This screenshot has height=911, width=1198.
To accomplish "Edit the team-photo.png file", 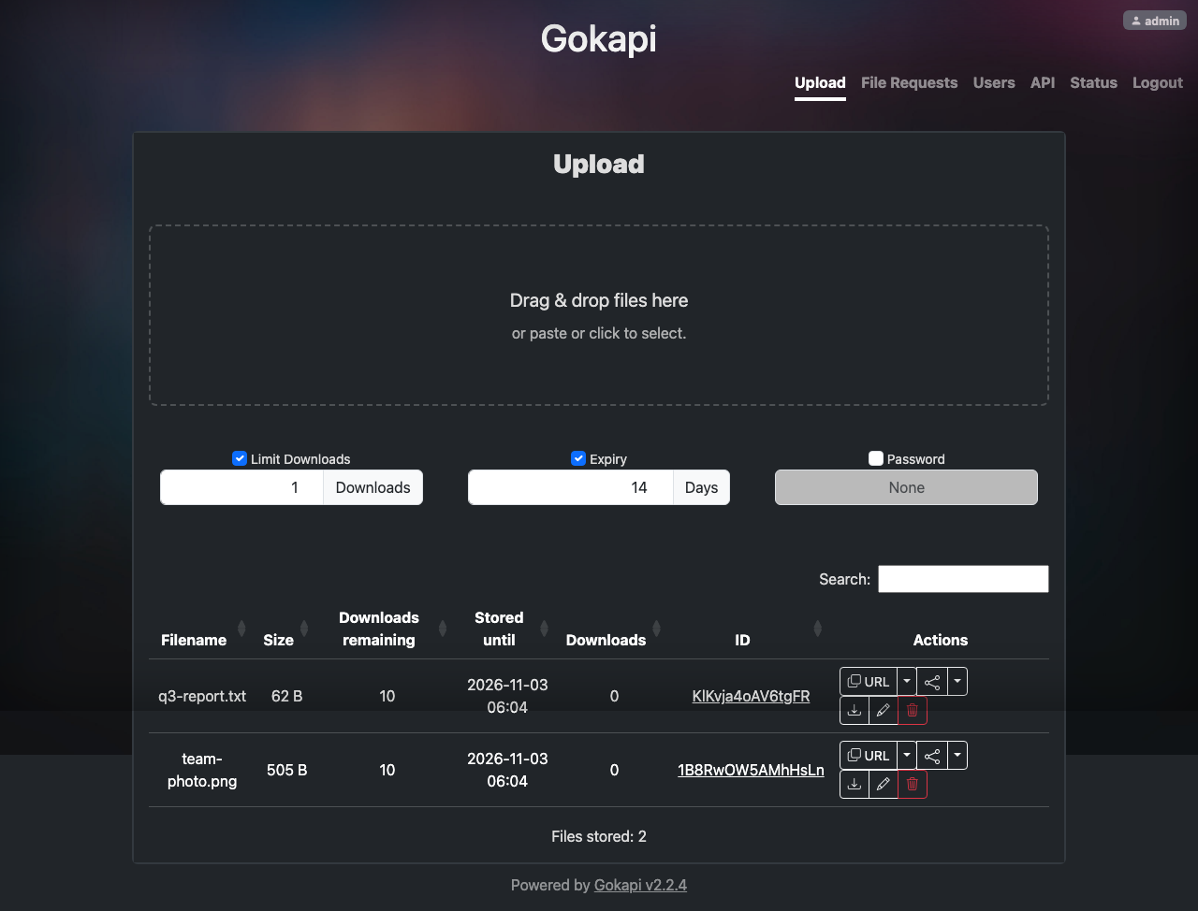I will coord(883,785).
